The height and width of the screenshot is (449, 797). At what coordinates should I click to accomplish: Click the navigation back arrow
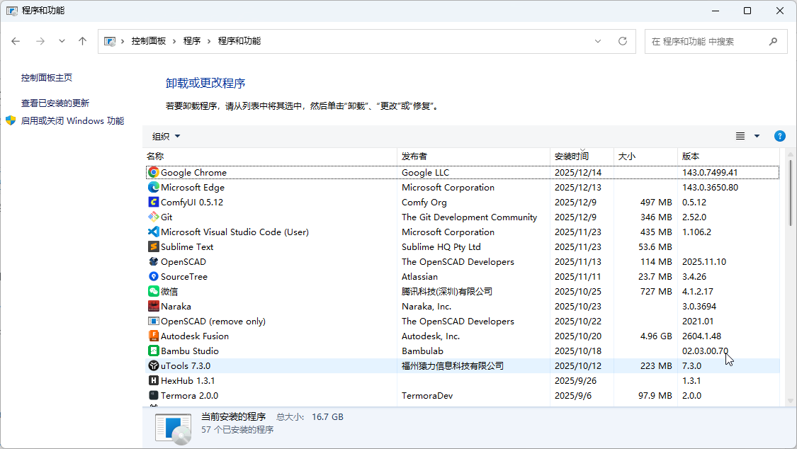16,41
